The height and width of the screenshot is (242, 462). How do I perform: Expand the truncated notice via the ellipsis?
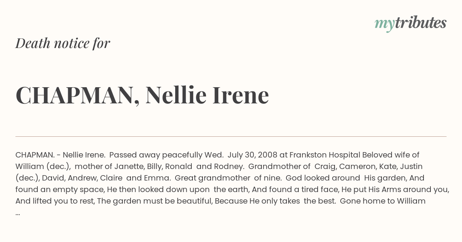[18, 212]
